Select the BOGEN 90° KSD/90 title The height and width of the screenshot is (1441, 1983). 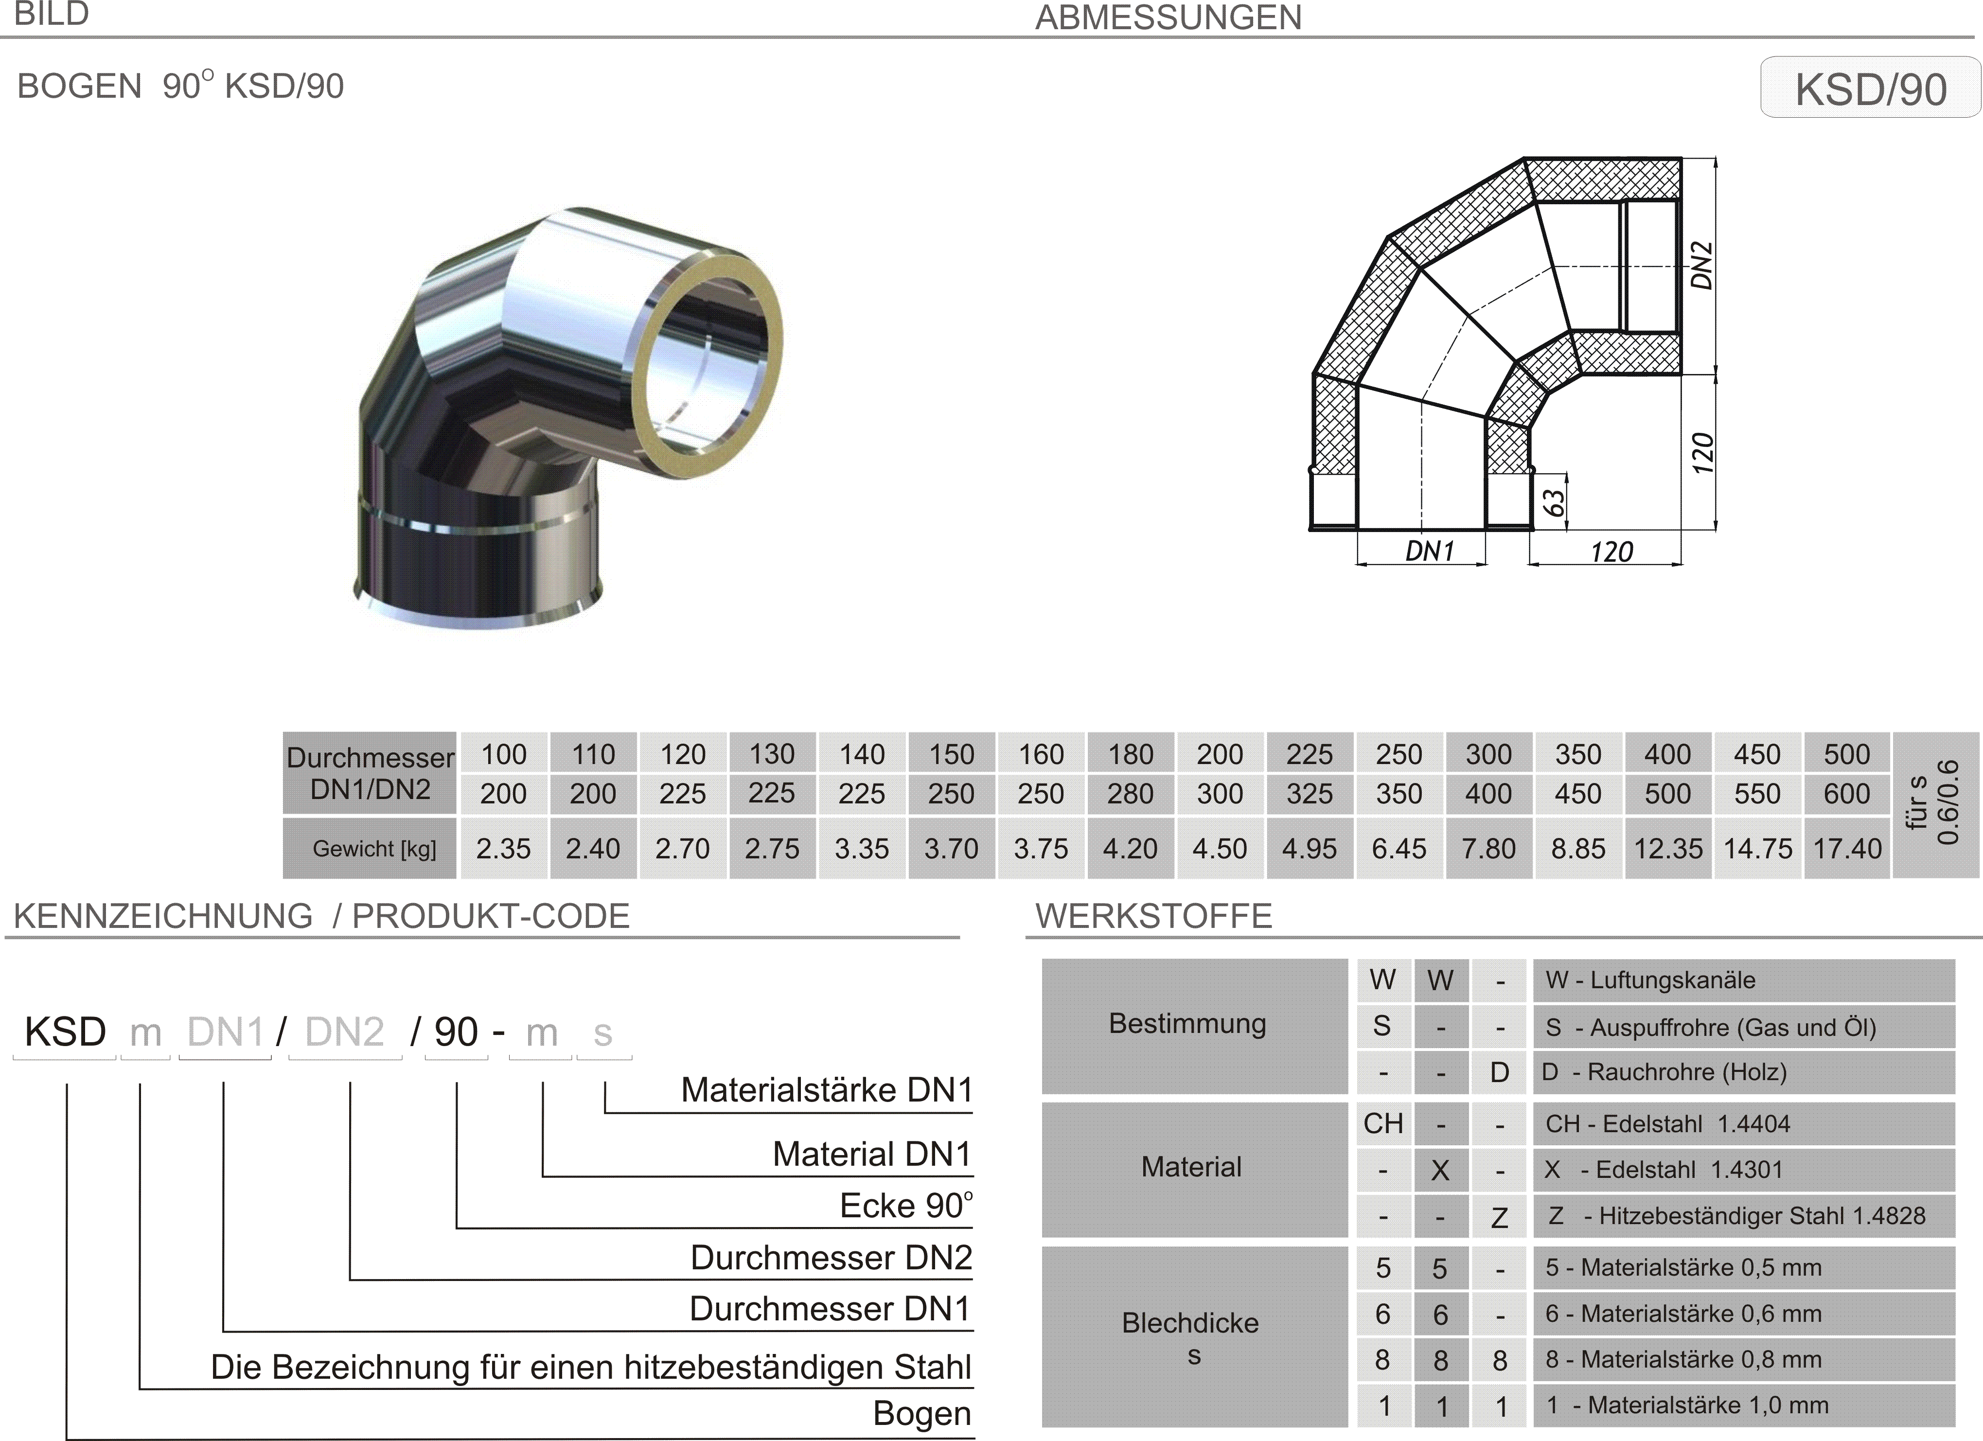(181, 86)
